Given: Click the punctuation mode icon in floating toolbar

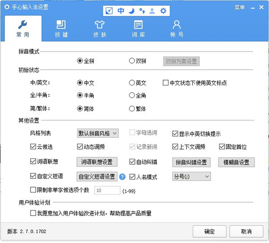Looking at the screenshot, I should [x=142, y=10].
